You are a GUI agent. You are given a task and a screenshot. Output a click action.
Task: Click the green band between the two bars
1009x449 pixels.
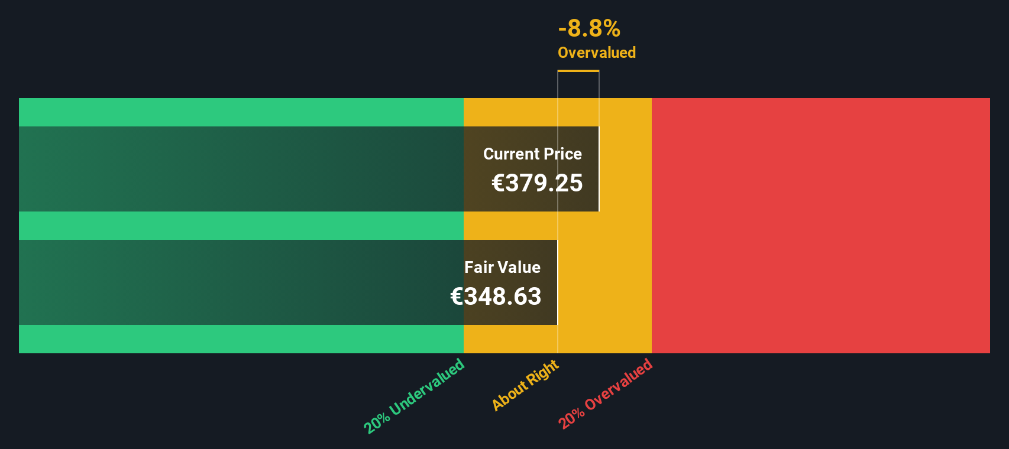(241, 226)
